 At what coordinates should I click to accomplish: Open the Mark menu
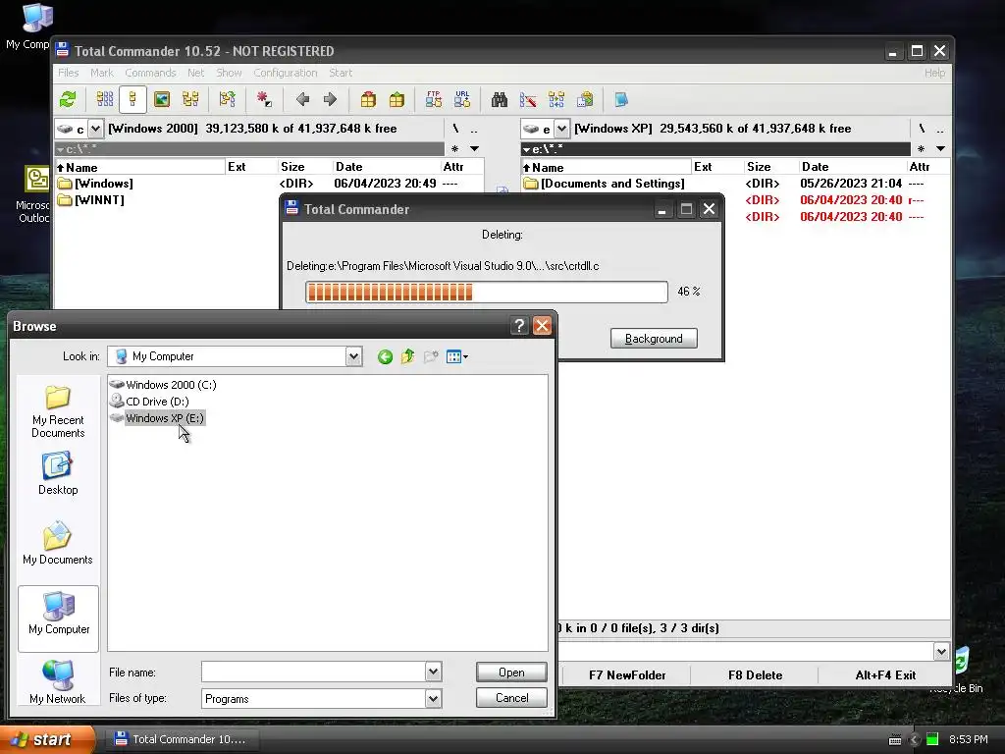[102, 73]
